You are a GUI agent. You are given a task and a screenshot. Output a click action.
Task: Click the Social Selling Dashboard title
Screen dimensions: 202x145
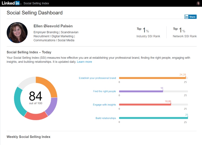click(34, 13)
